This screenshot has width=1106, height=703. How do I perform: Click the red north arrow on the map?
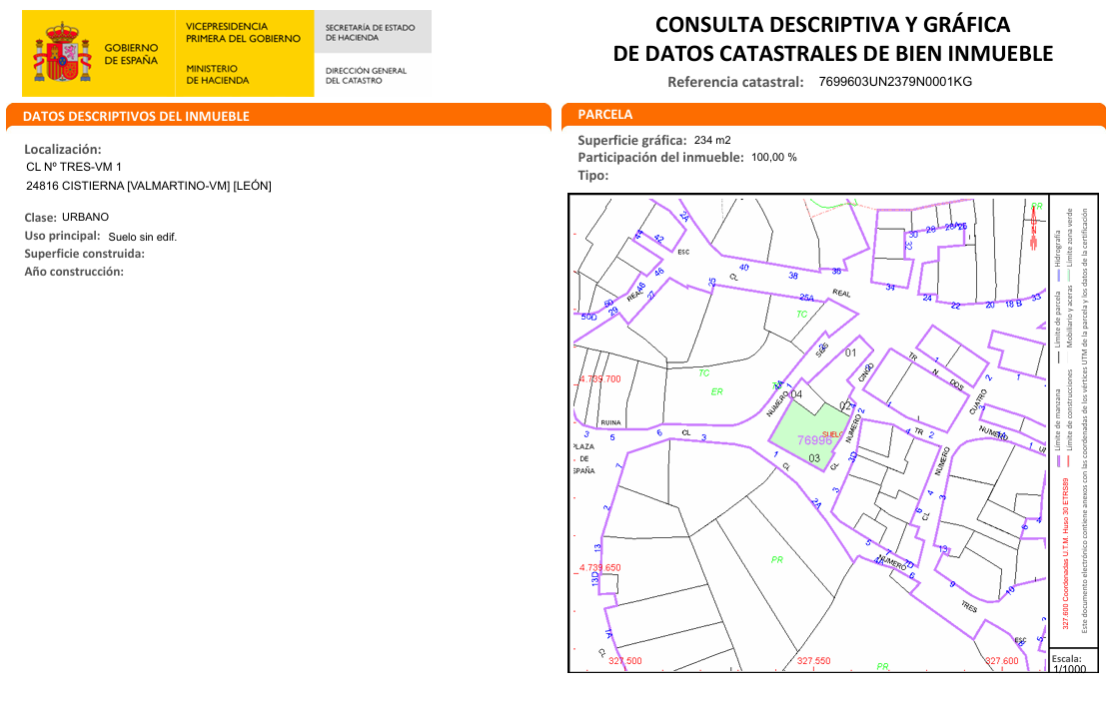pyautogui.click(x=1034, y=227)
